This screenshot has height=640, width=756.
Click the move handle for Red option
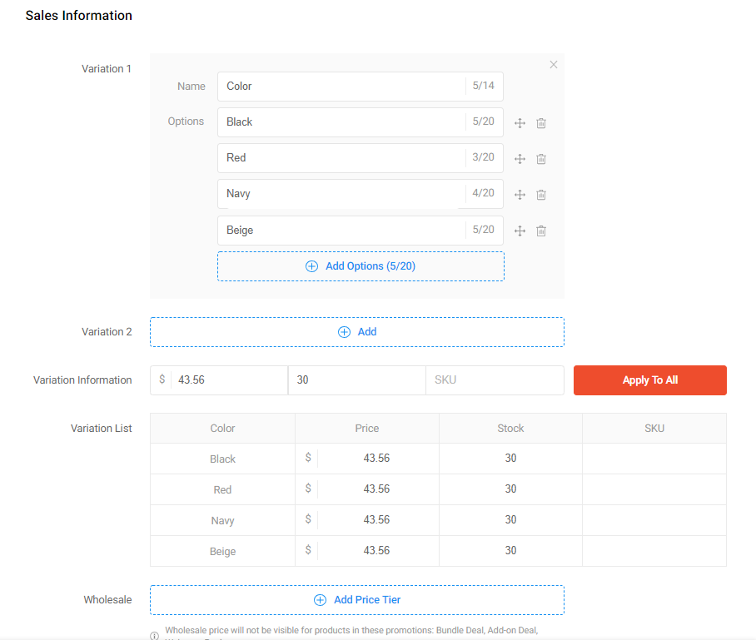click(x=520, y=159)
